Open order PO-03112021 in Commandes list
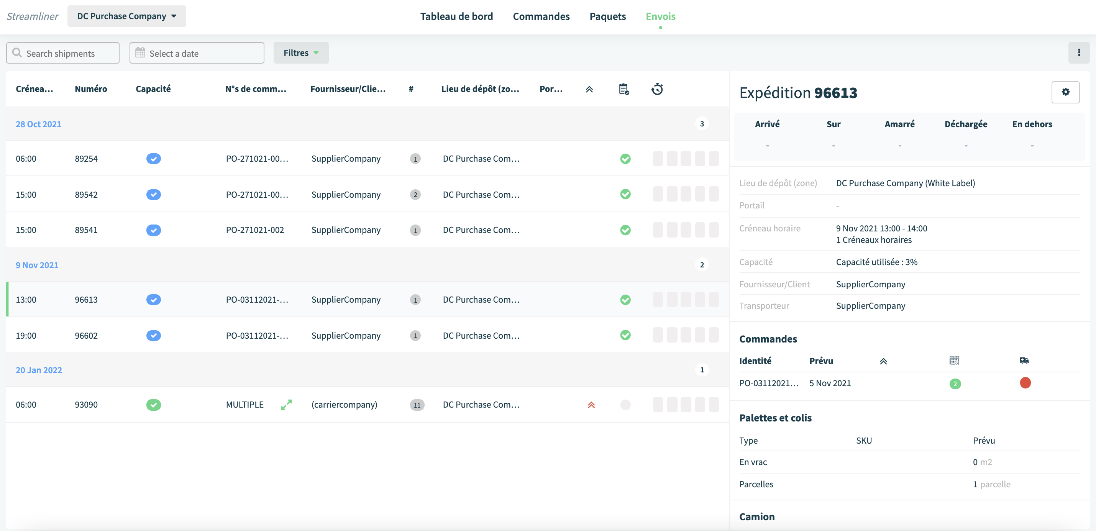Image resolution: width=1096 pixels, height=531 pixels. tap(769, 383)
